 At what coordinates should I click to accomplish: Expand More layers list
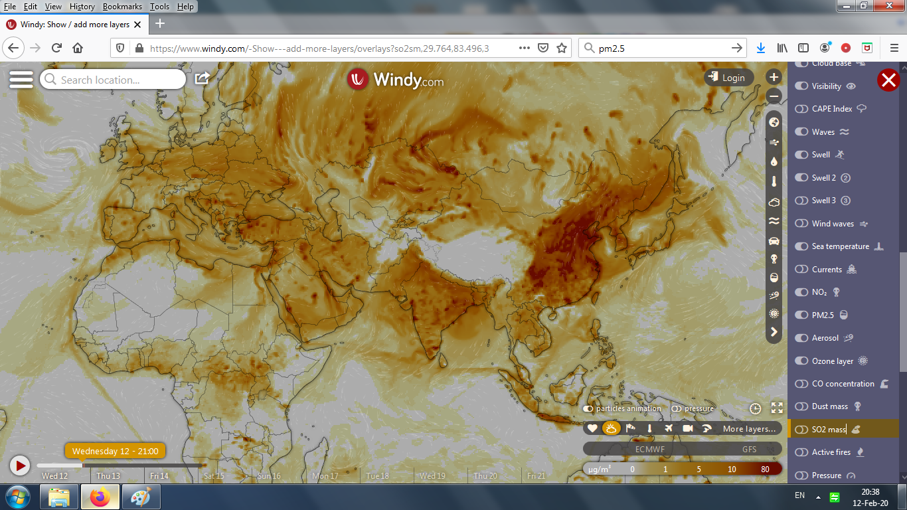click(x=749, y=429)
